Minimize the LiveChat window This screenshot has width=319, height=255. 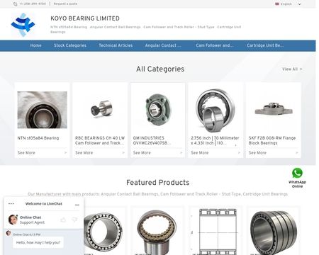point(77,205)
